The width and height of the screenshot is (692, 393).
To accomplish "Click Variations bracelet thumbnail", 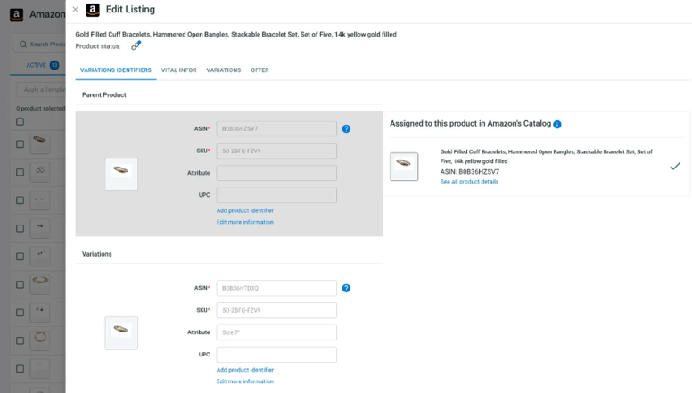I will 121,333.
